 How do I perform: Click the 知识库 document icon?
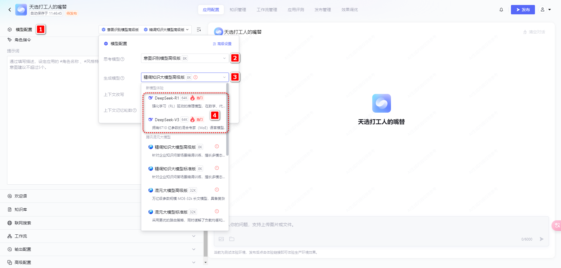pyautogui.click(x=10, y=209)
